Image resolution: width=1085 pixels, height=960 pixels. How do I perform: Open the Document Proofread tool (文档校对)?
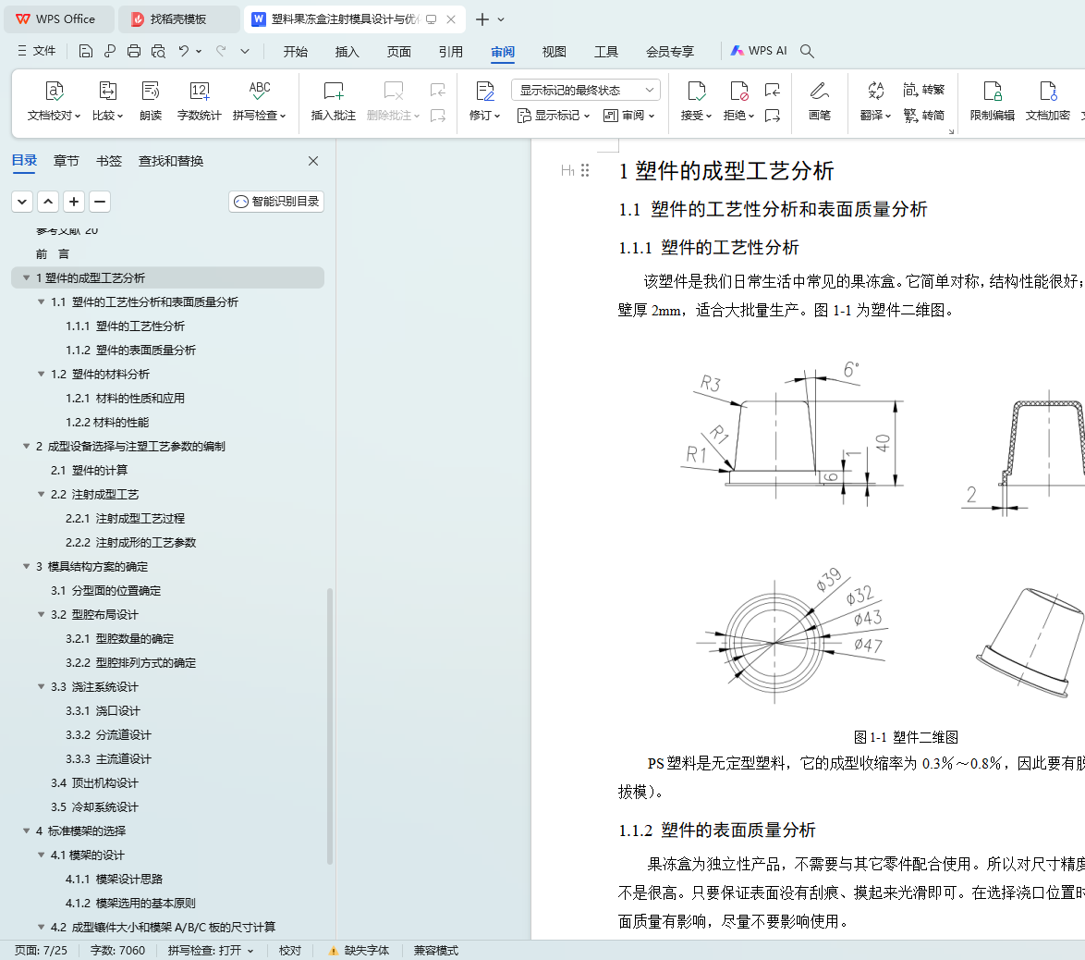point(54,101)
